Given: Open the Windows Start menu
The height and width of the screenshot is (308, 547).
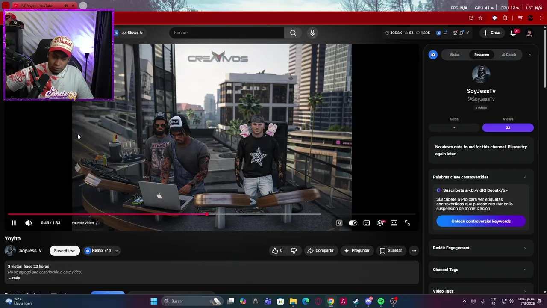Looking at the screenshot, I should point(154,301).
